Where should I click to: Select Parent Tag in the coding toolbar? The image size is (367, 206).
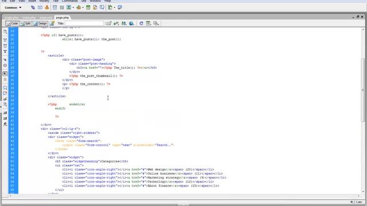pos(5,60)
